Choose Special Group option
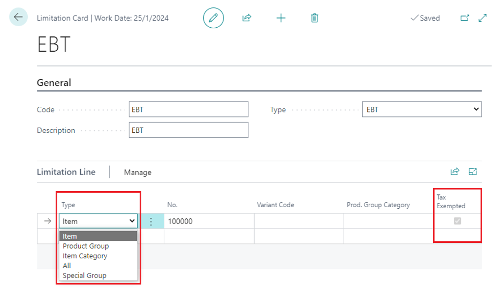This screenshot has width=495, height=292. point(84,275)
